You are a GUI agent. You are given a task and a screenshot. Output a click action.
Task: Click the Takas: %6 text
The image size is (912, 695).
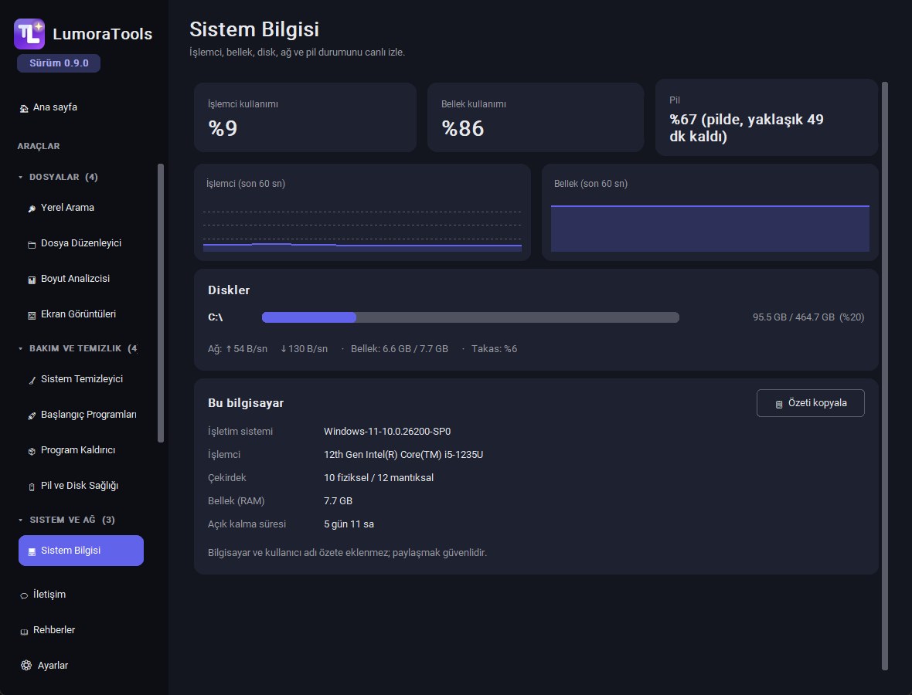click(495, 349)
